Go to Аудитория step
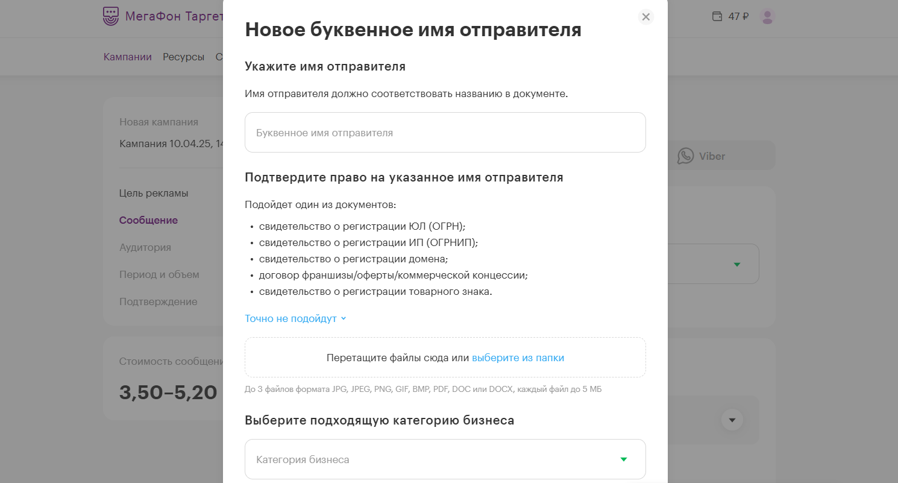 pos(145,247)
